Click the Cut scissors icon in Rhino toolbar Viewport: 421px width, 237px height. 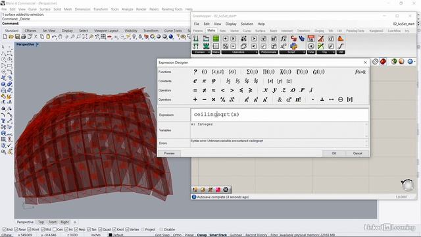pyautogui.click(x=36, y=37)
